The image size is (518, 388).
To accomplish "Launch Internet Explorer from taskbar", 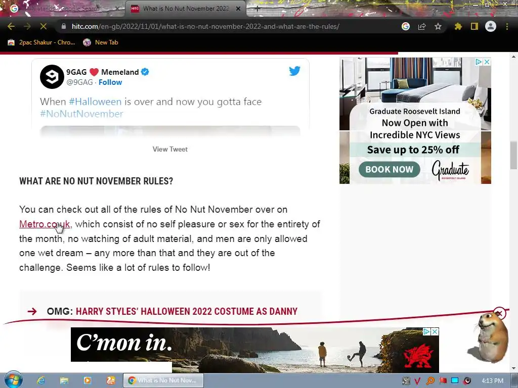I will pos(40,380).
